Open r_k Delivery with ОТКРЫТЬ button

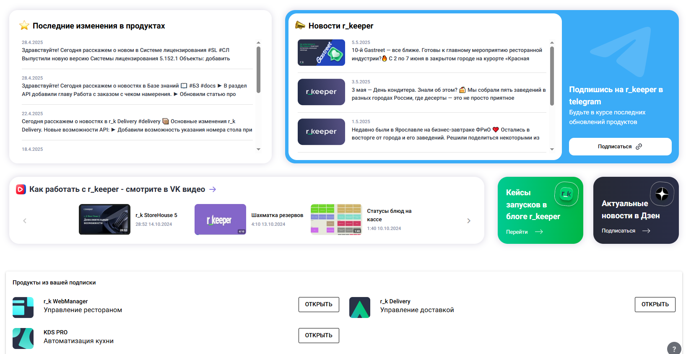click(655, 305)
